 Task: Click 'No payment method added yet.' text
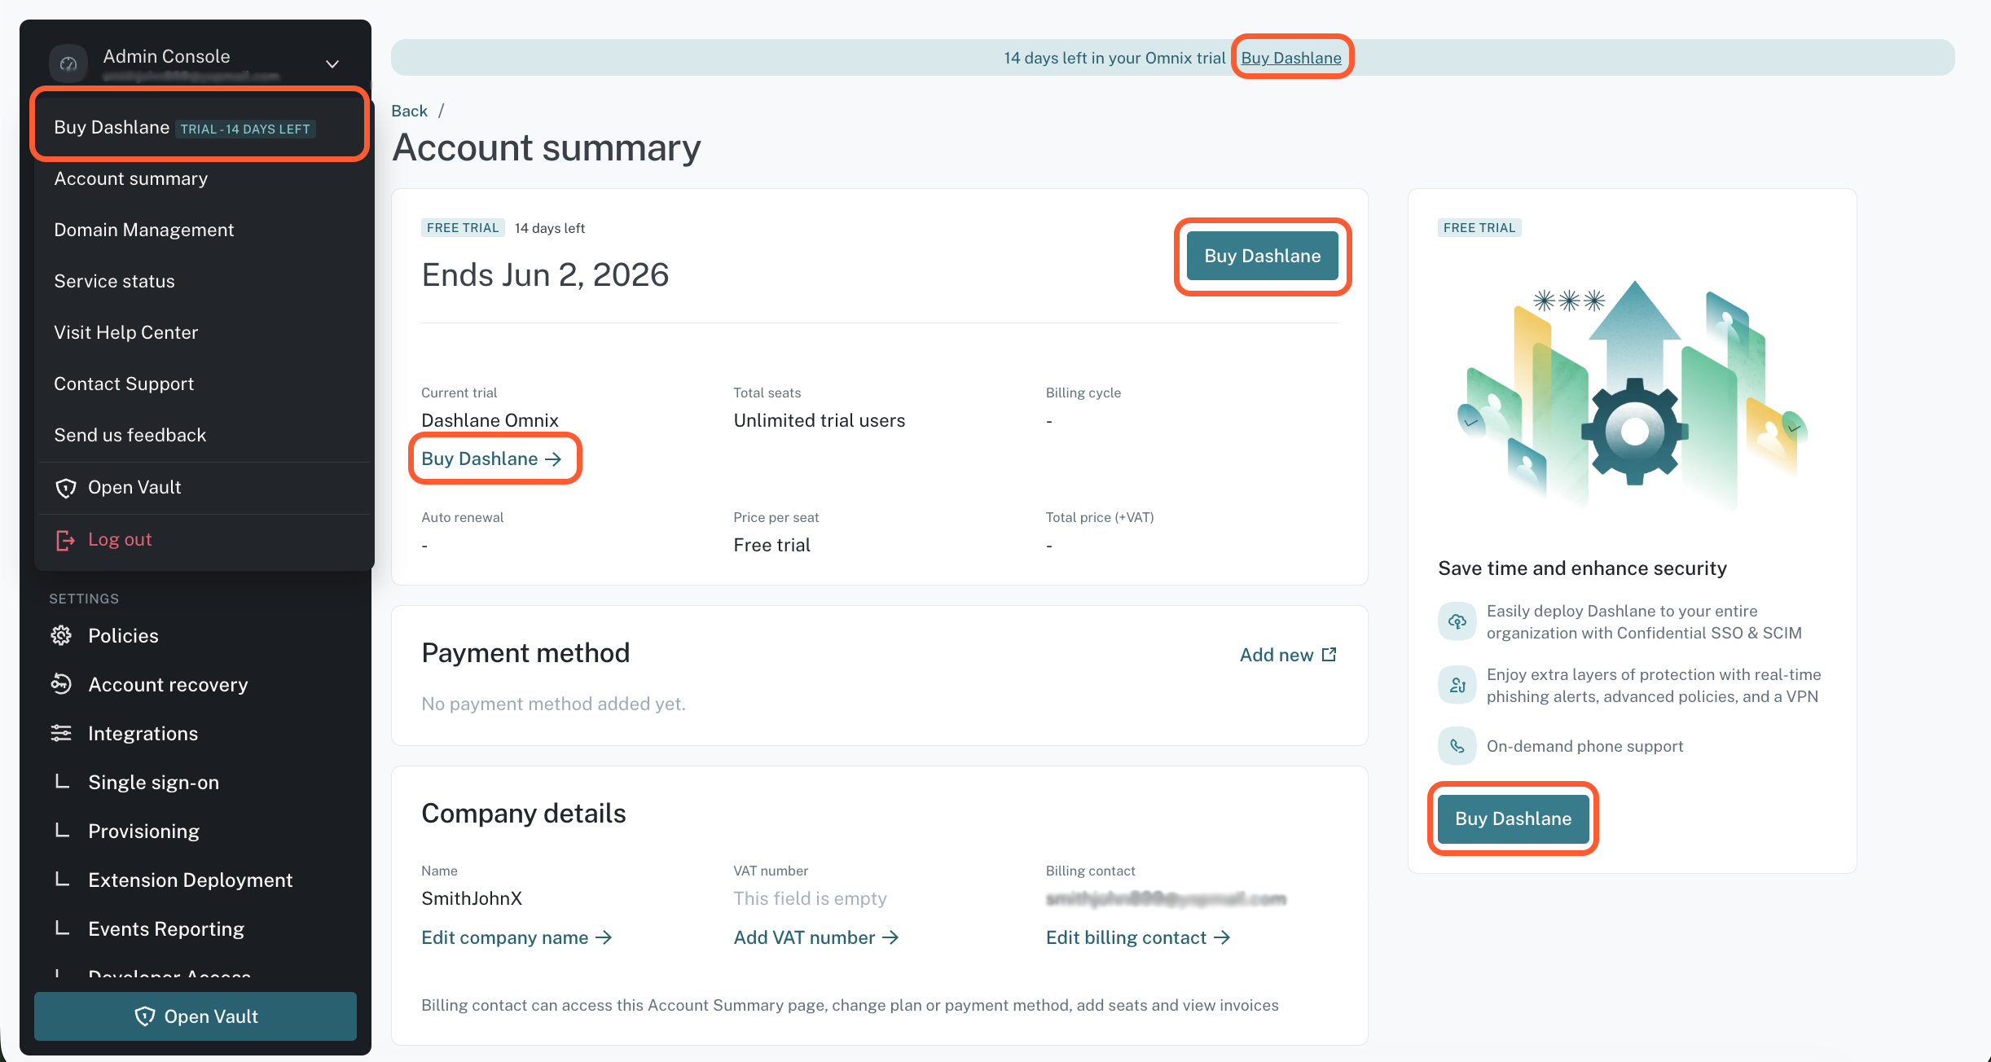coord(553,704)
